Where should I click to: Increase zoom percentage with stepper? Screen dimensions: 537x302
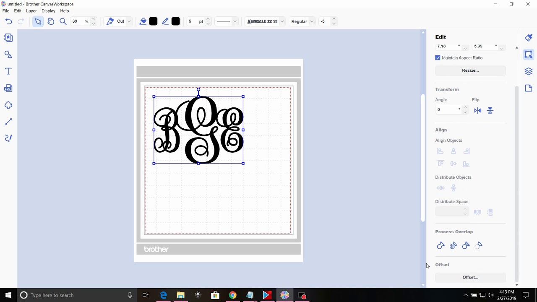[x=94, y=19]
